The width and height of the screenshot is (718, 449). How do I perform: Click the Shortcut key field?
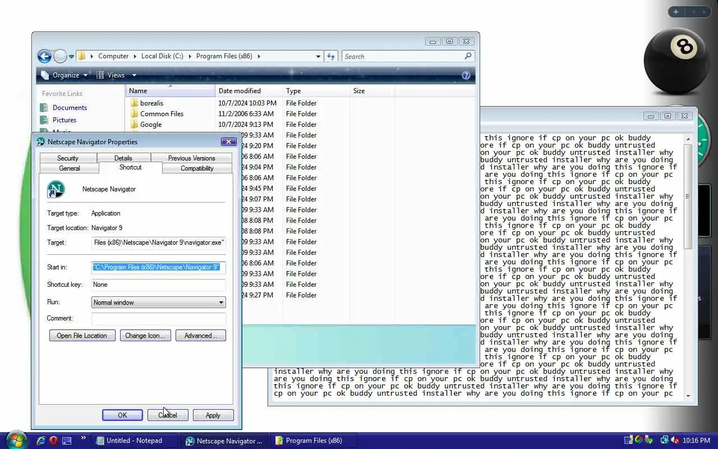tap(159, 285)
